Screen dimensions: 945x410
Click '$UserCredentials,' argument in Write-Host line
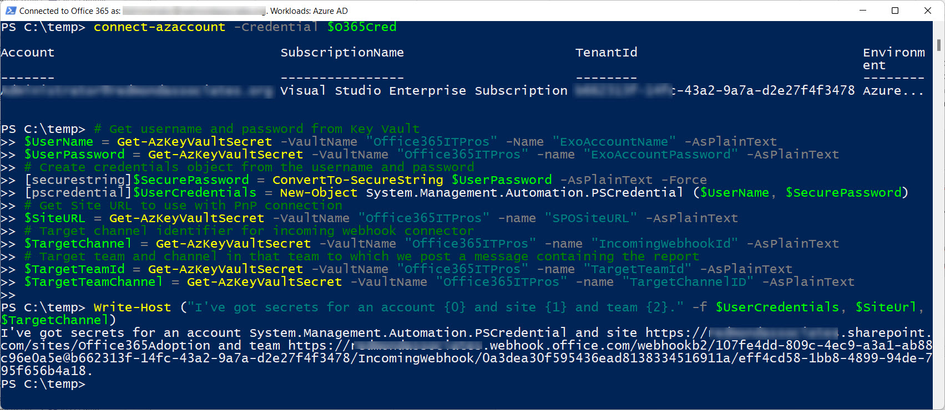(781, 307)
